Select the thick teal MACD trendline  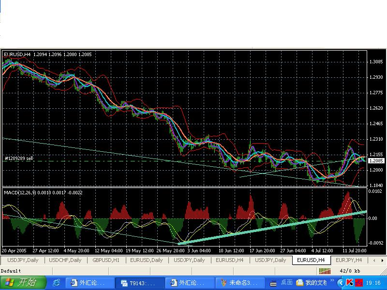pos(271,228)
